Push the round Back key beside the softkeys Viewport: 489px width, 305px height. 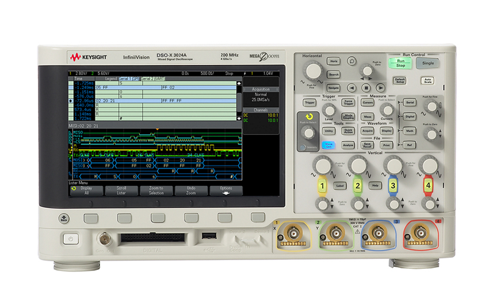coord(64,219)
